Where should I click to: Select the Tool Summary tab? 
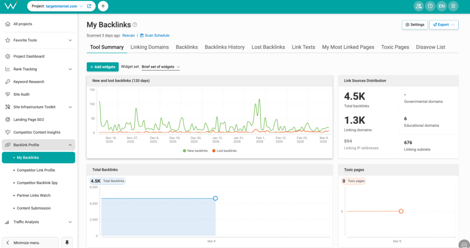[107, 47]
